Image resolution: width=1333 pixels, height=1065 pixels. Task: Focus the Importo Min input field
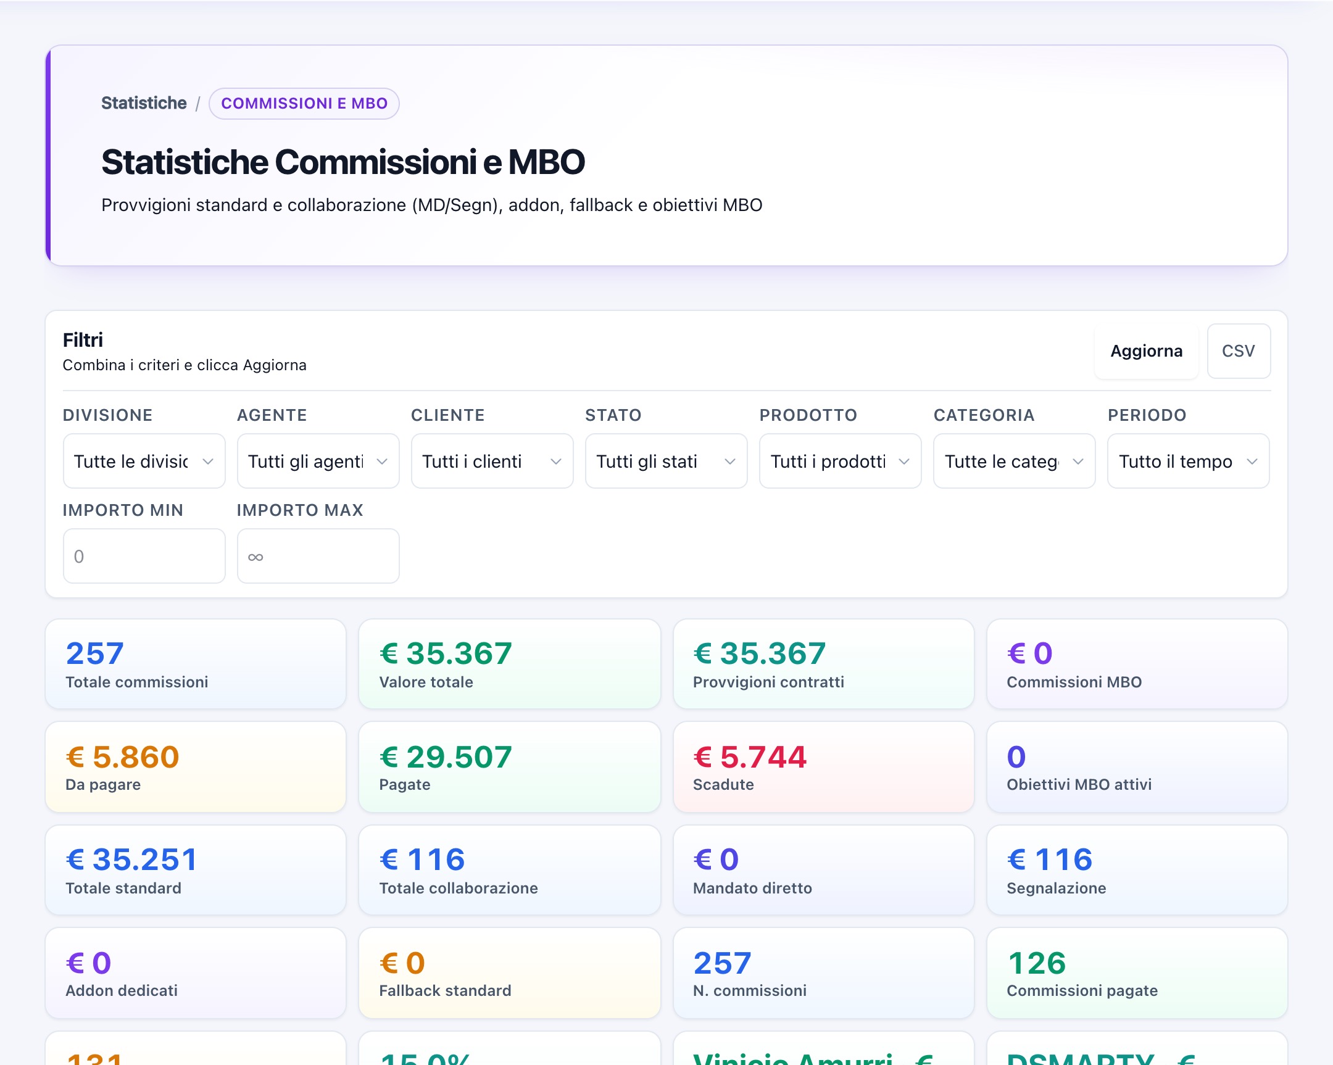coord(144,556)
